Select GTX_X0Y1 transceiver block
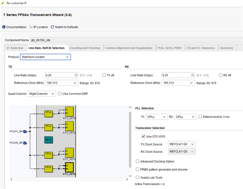243x189 pixels. [x=69, y=153]
